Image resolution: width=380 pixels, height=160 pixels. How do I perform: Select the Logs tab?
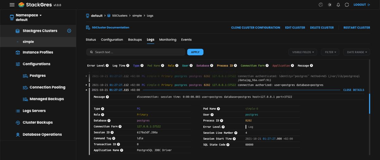pyautogui.click(x=150, y=40)
